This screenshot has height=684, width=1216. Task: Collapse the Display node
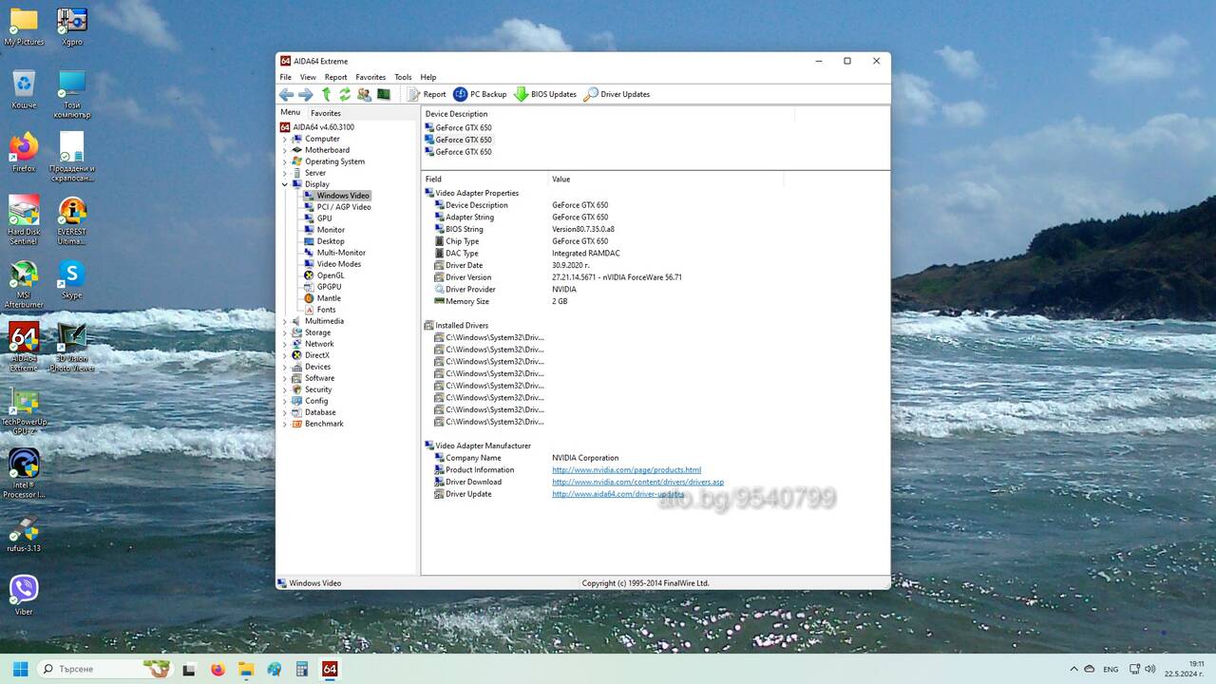pos(284,184)
